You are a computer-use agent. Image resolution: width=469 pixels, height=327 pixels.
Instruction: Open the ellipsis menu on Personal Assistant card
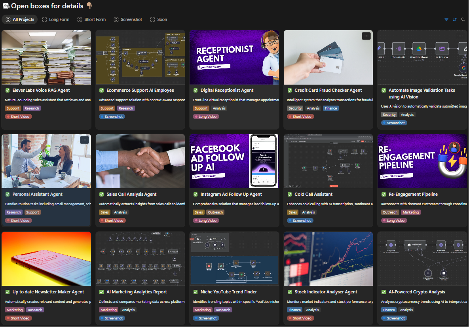85,140
